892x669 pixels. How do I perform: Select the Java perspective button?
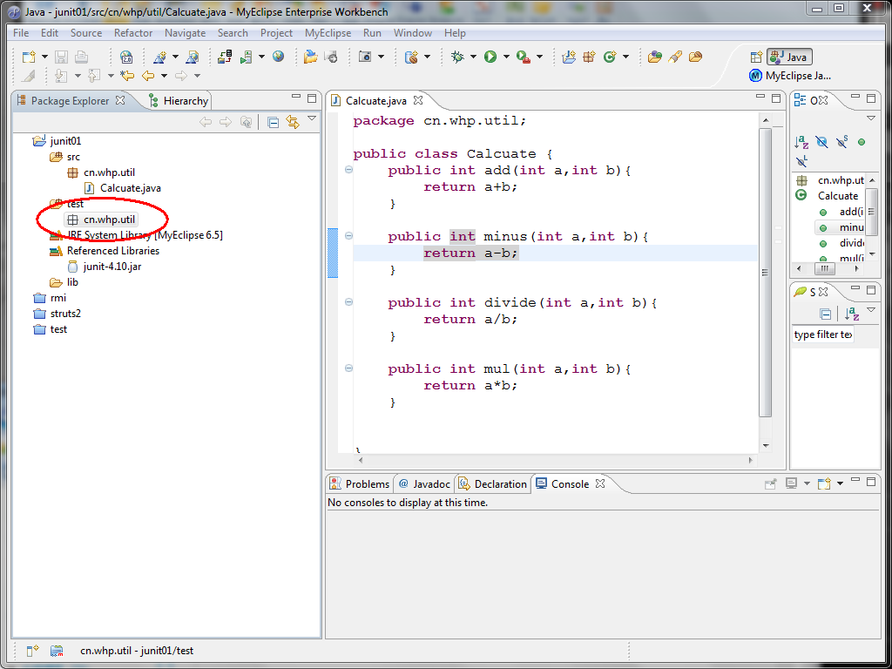[x=789, y=57]
